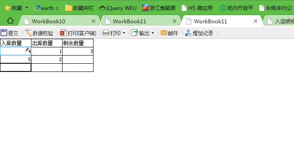The width and height of the screenshot is (294, 155).
Task: Open the 收藏 star favorites
Action: pos(7,8)
